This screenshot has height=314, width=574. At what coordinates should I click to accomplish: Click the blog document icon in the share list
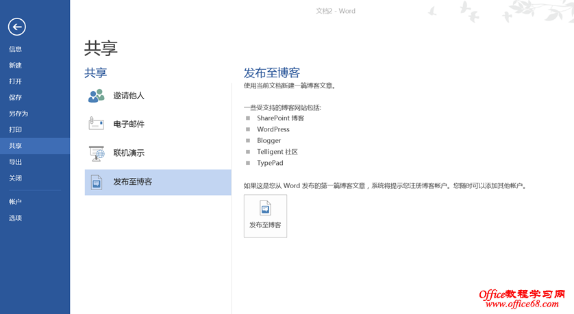[x=97, y=182]
